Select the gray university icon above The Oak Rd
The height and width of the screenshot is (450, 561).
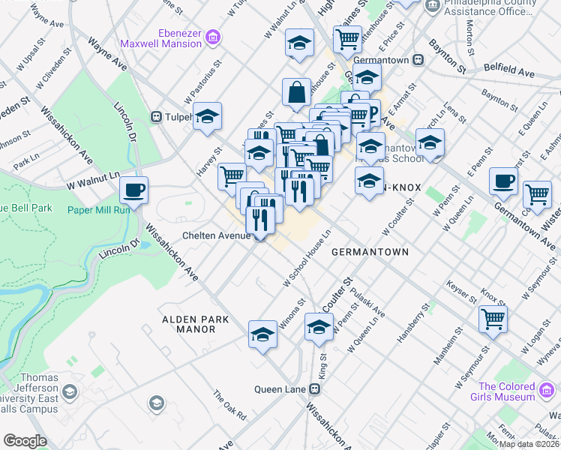(x=156, y=403)
